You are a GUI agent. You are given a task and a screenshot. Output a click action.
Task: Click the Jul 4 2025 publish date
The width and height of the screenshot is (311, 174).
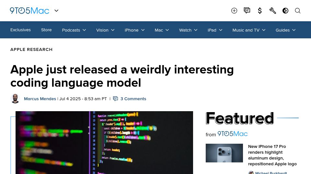pyautogui.click(x=83, y=99)
